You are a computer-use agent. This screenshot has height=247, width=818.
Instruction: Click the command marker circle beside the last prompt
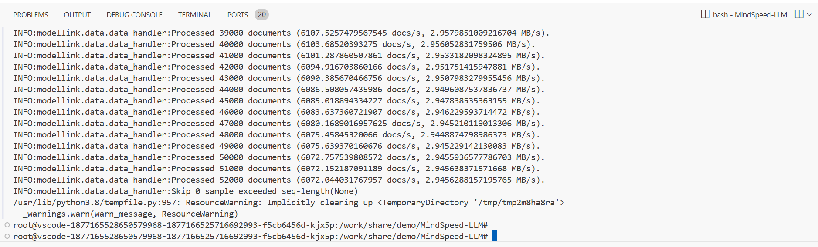(x=7, y=236)
